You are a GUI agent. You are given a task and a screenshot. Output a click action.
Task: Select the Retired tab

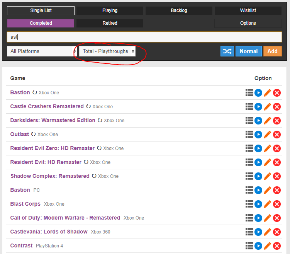[x=110, y=23]
